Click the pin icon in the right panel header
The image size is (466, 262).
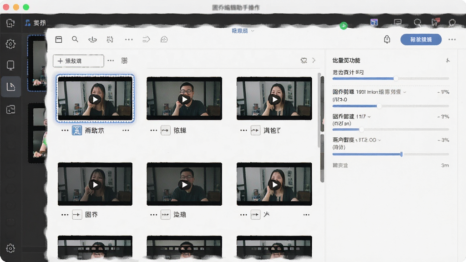point(448,60)
